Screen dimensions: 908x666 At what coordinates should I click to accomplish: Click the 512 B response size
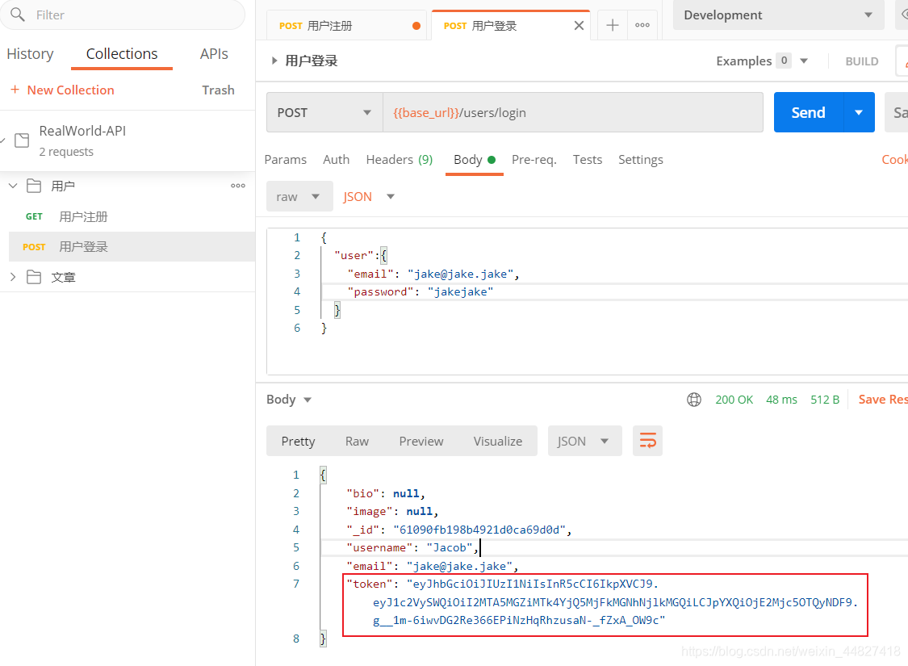(825, 400)
